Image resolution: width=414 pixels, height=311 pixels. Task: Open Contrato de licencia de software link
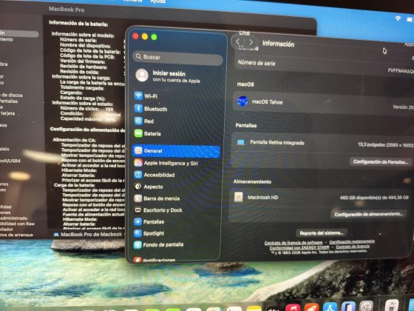tap(293, 243)
